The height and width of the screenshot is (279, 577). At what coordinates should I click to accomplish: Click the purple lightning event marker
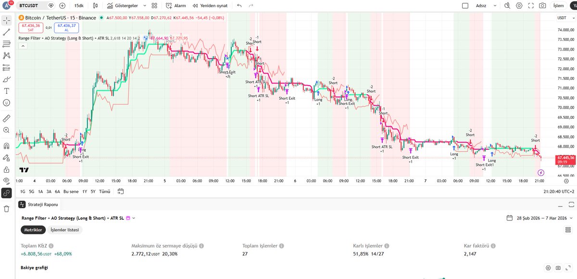pyautogui.click(x=541, y=172)
